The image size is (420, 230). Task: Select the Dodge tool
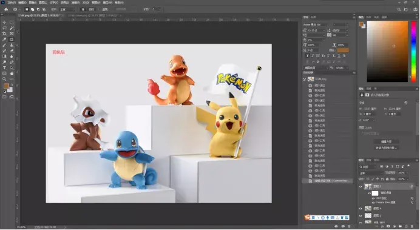(4, 62)
